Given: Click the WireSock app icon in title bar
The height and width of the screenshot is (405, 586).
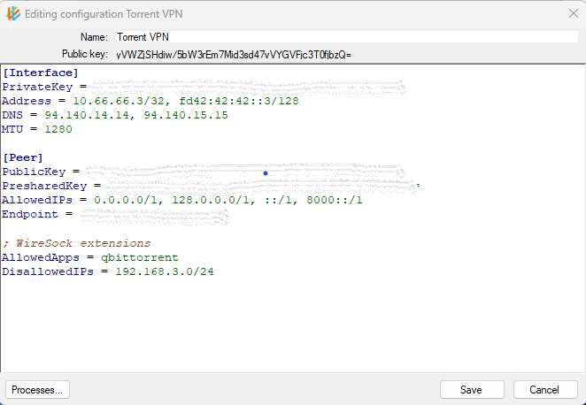Looking at the screenshot, I should pos(13,14).
